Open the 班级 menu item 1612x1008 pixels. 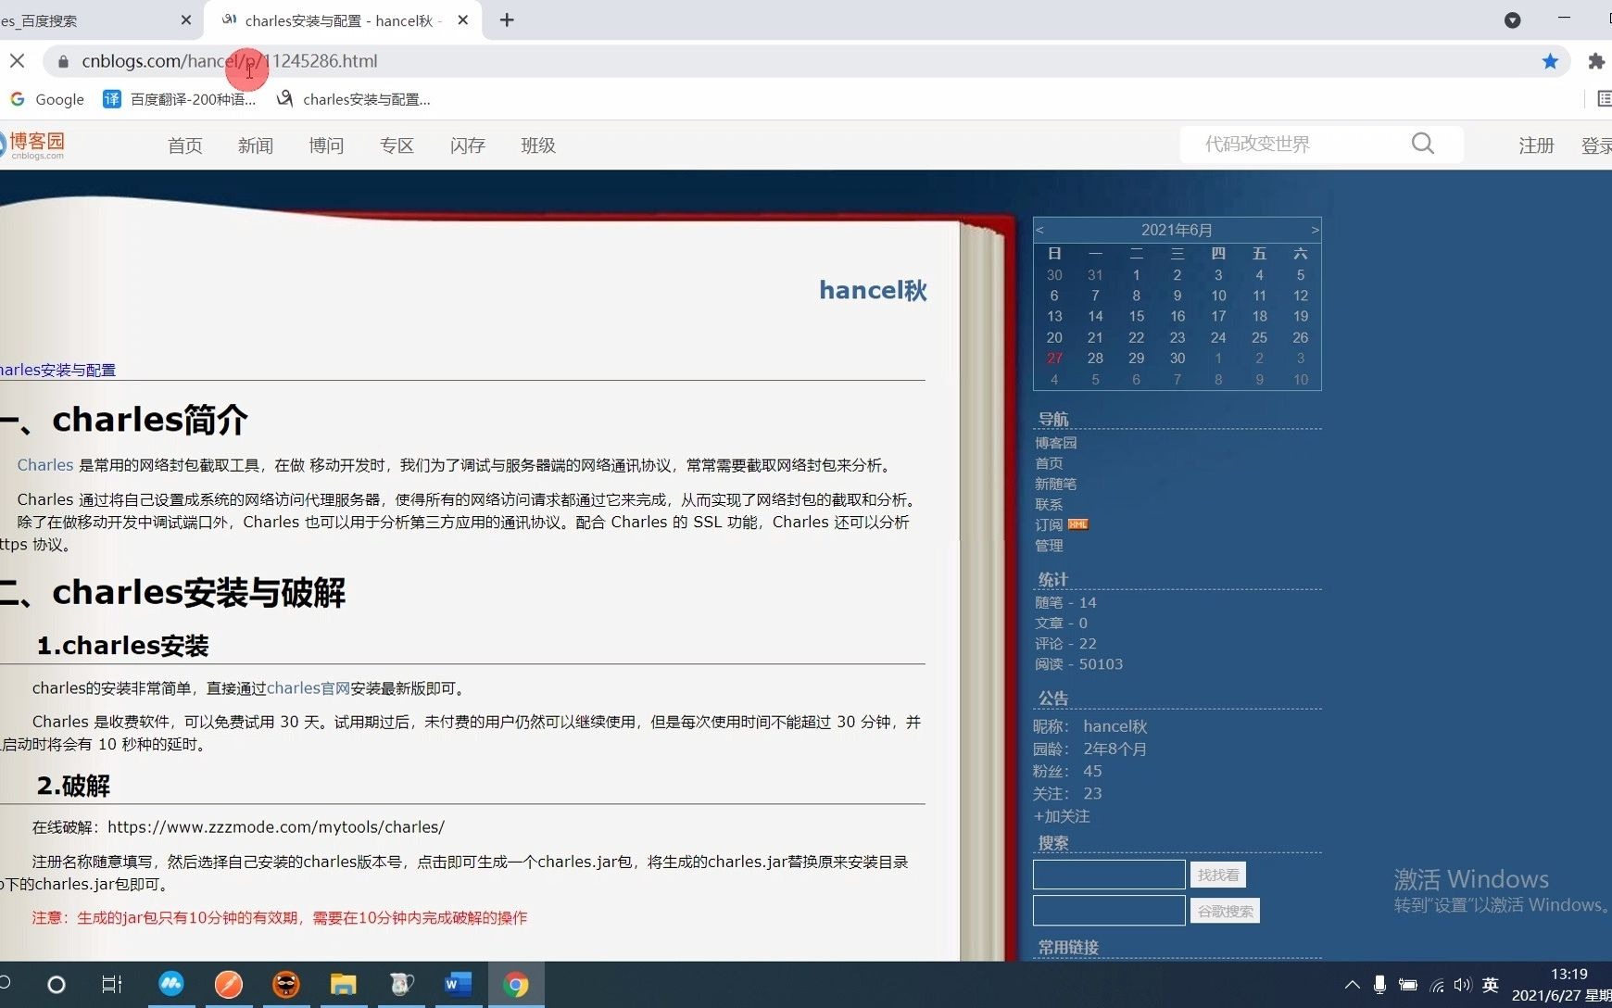coord(538,145)
